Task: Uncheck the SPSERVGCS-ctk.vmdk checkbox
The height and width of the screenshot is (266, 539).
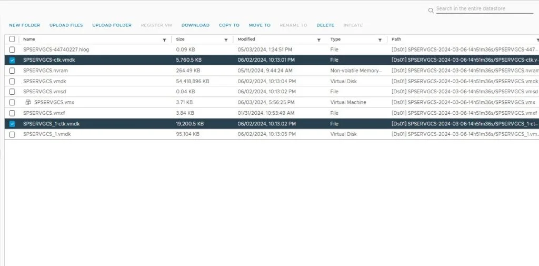Action: click(x=12, y=61)
